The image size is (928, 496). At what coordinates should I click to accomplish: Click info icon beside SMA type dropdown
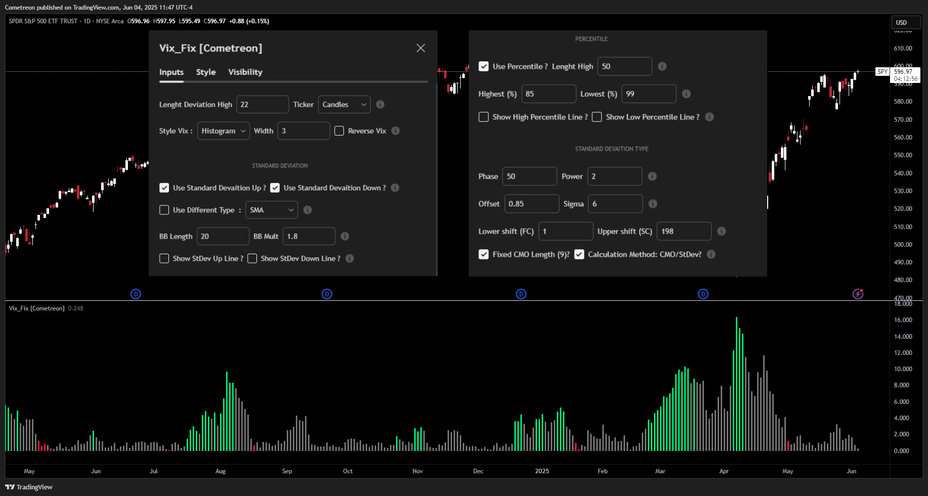(x=307, y=210)
